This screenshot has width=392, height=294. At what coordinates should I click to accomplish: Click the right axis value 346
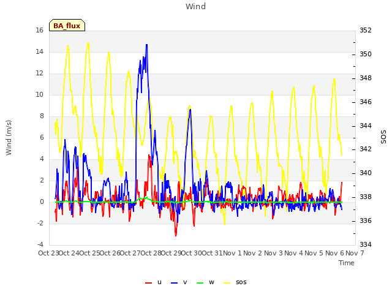click(x=366, y=102)
